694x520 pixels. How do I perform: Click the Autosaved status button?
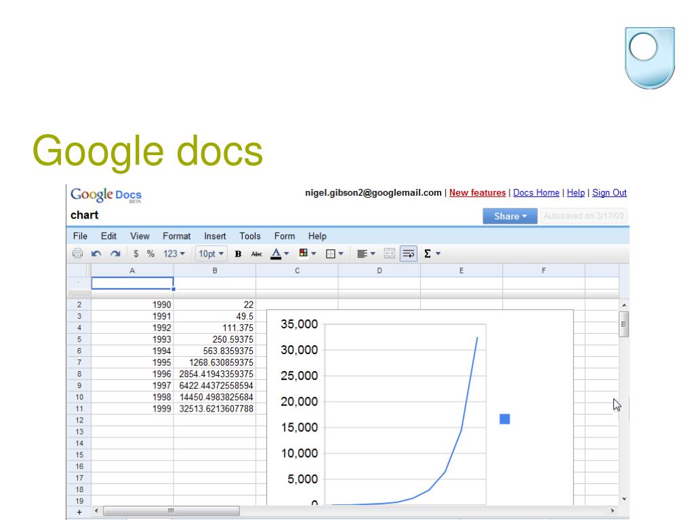584,216
